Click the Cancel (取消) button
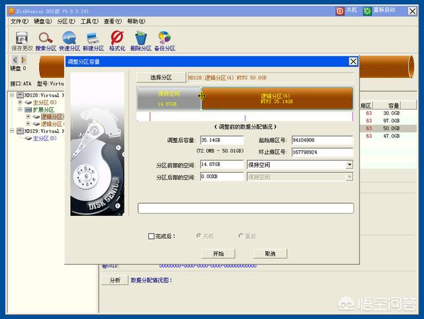The width and height of the screenshot is (424, 319). (x=270, y=253)
